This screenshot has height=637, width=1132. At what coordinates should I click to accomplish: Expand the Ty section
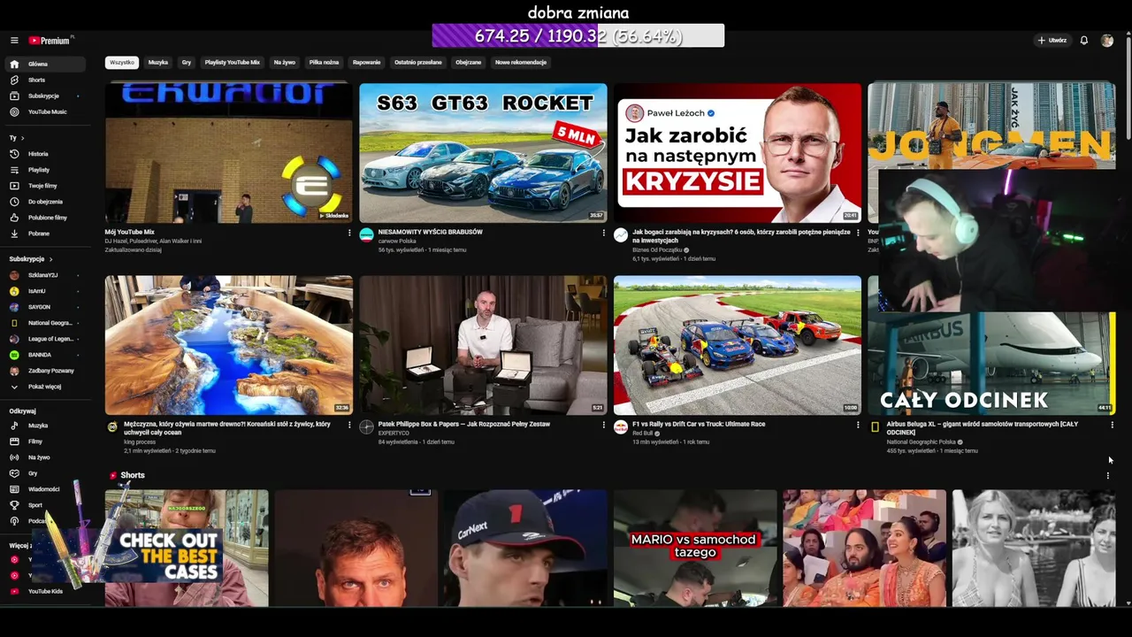[x=16, y=138]
